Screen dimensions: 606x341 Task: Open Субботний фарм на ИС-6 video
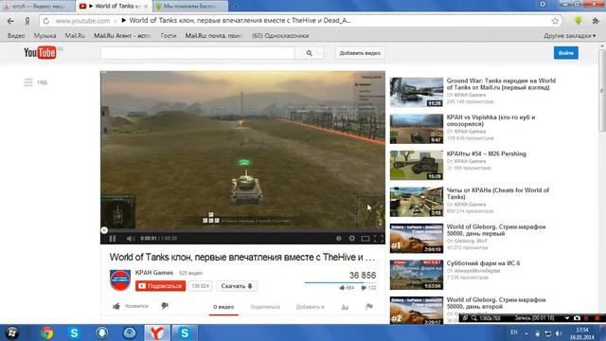click(x=483, y=263)
